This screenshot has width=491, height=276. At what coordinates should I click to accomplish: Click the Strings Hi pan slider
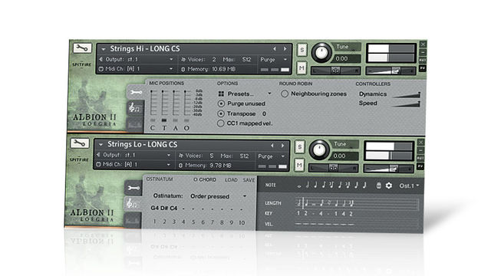(335, 71)
